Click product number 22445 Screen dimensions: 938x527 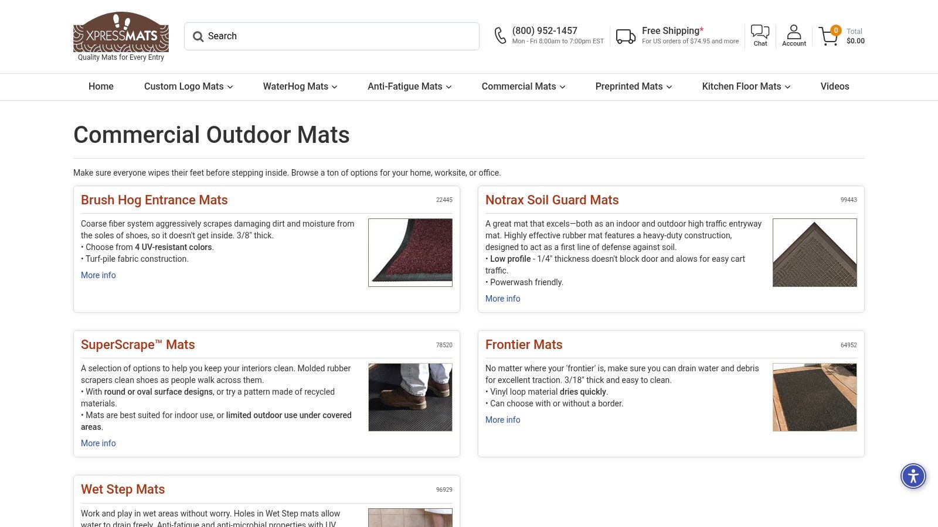444,200
